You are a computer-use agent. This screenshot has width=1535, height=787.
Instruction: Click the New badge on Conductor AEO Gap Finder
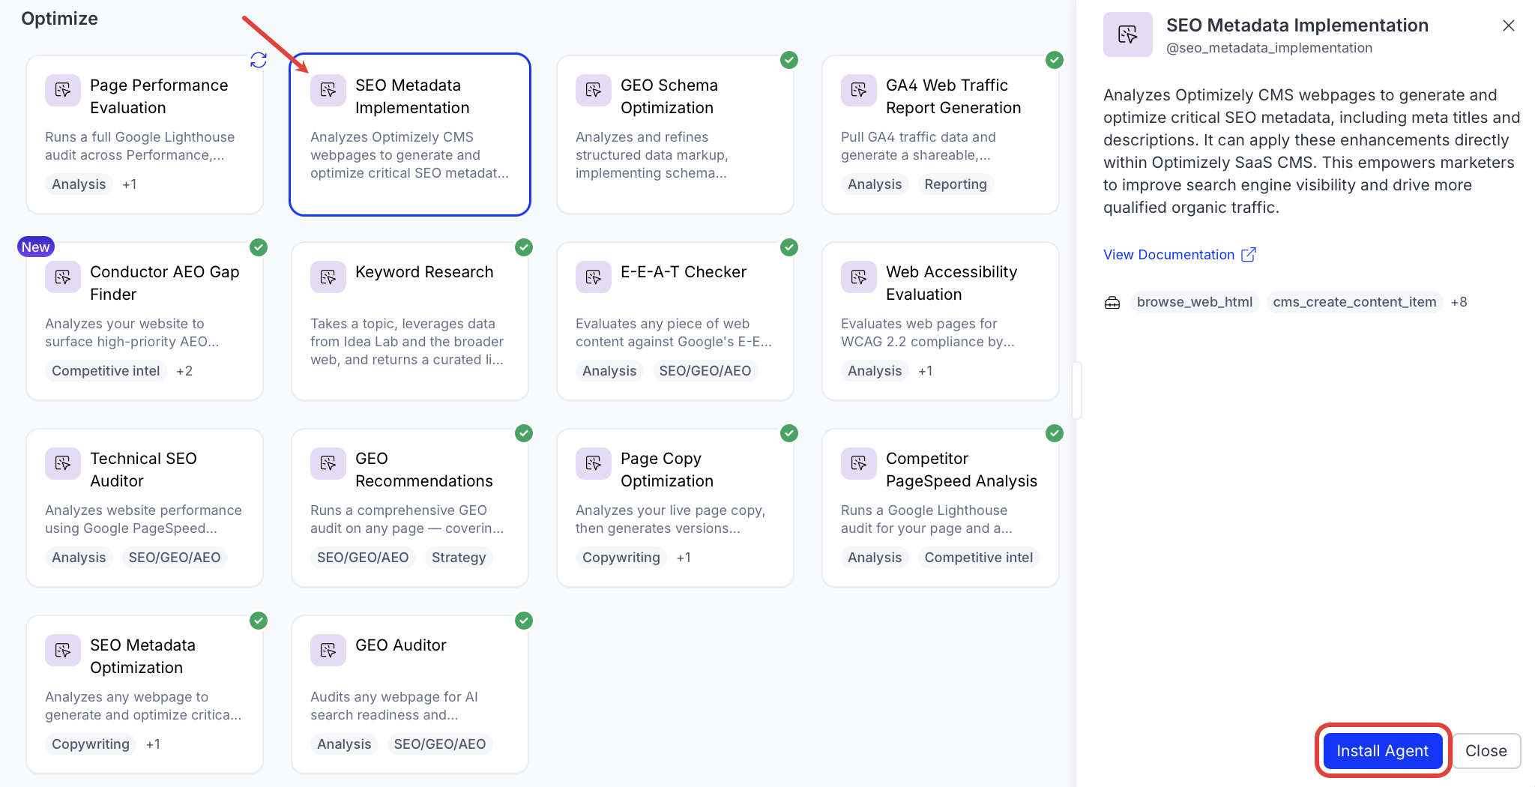click(36, 247)
